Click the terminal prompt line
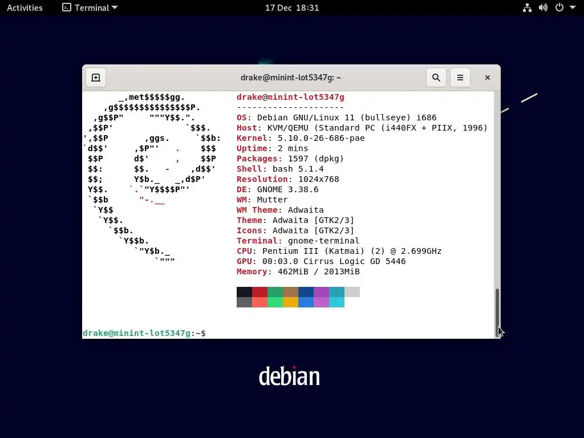This screenshot has height=438, width=584. pyautogui.click(x=144, y=333)
